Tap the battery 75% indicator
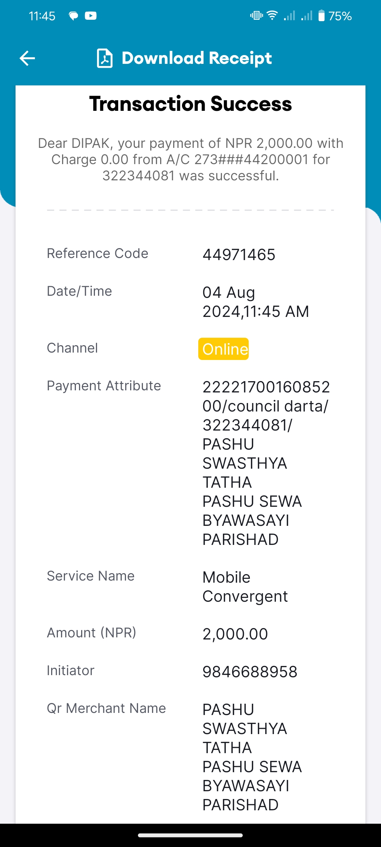The width and height of the screenshot is (381, 847). [335, 16]
